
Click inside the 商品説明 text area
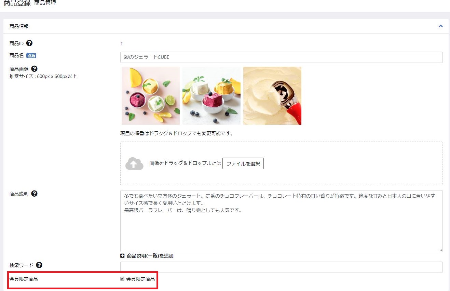coord(281,221)
